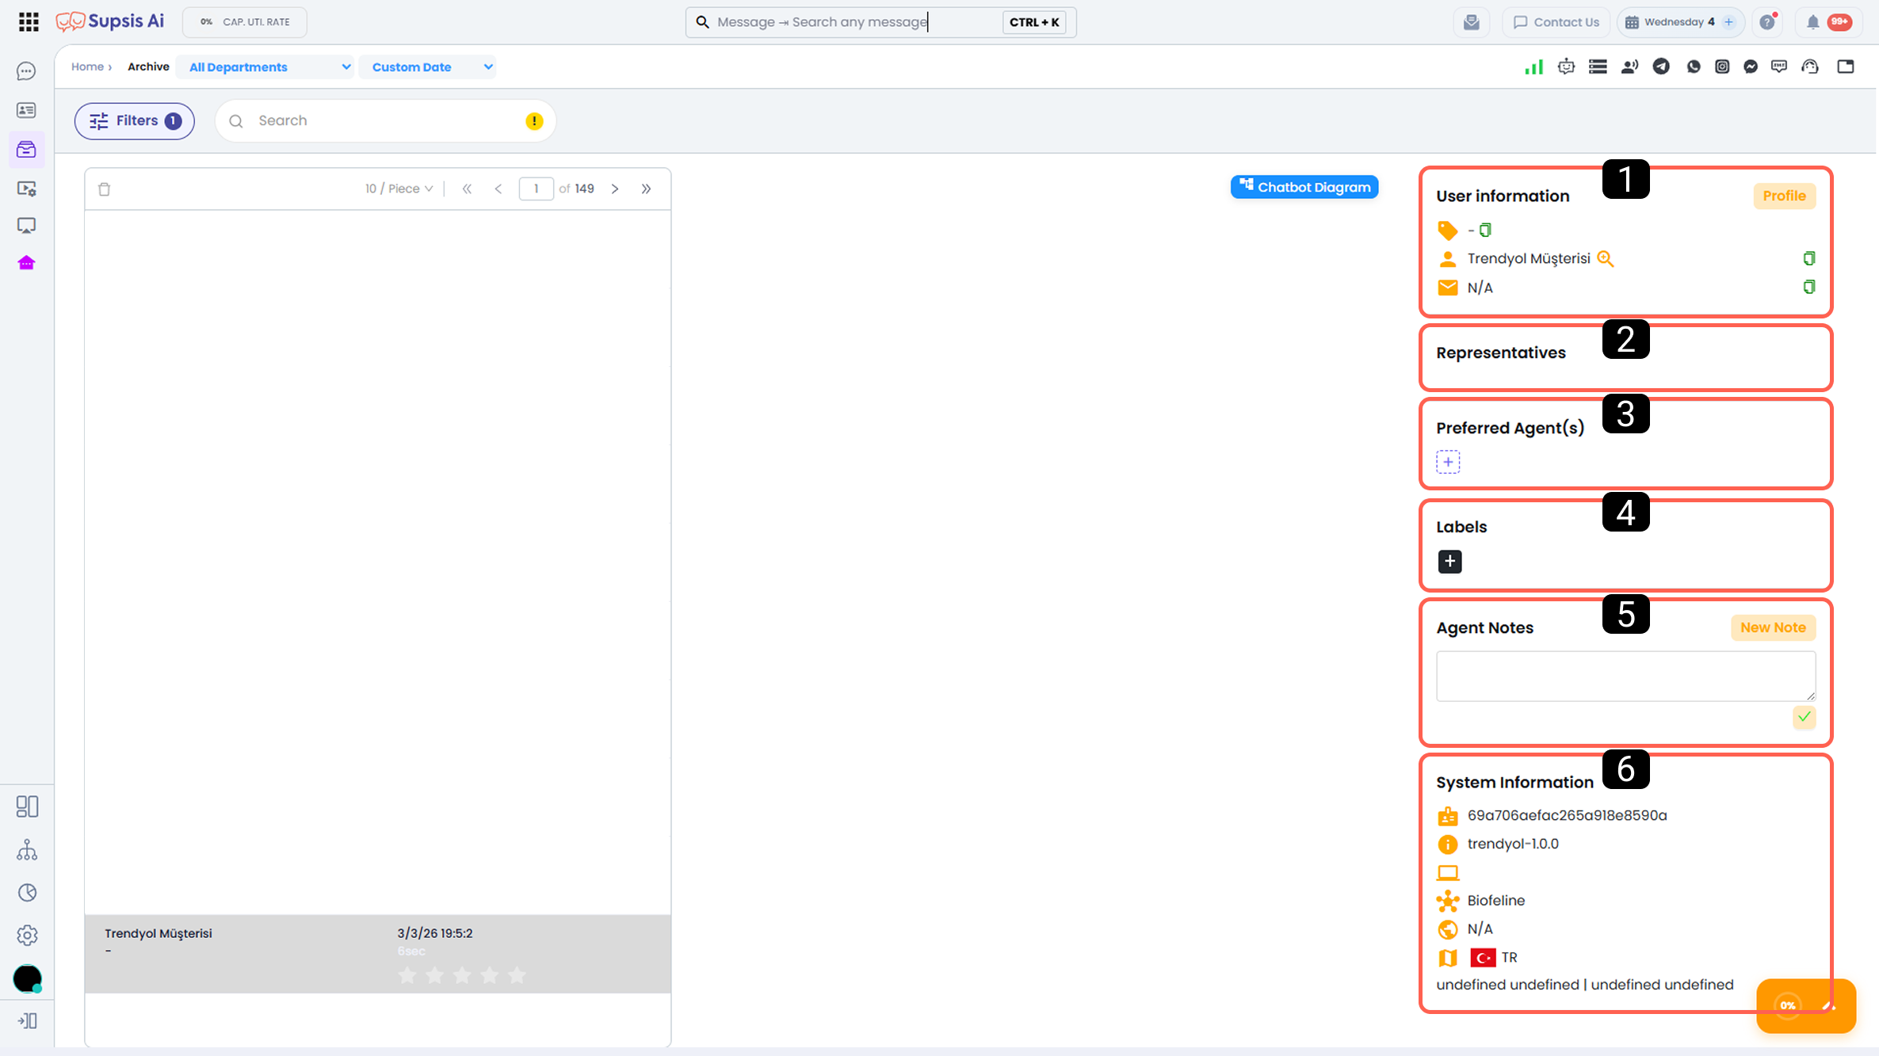Click the purple house chat icon
1879x1056 pixels.
pos(26,263)
